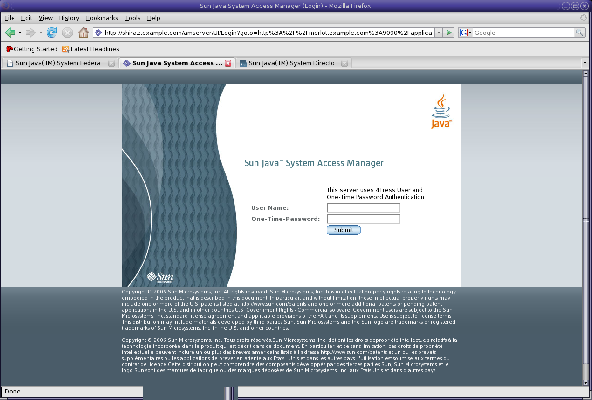
Task: Open the Google search engine selector
Action: click(466, 33)
